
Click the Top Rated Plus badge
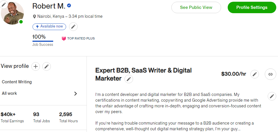(x=78, y=38)
